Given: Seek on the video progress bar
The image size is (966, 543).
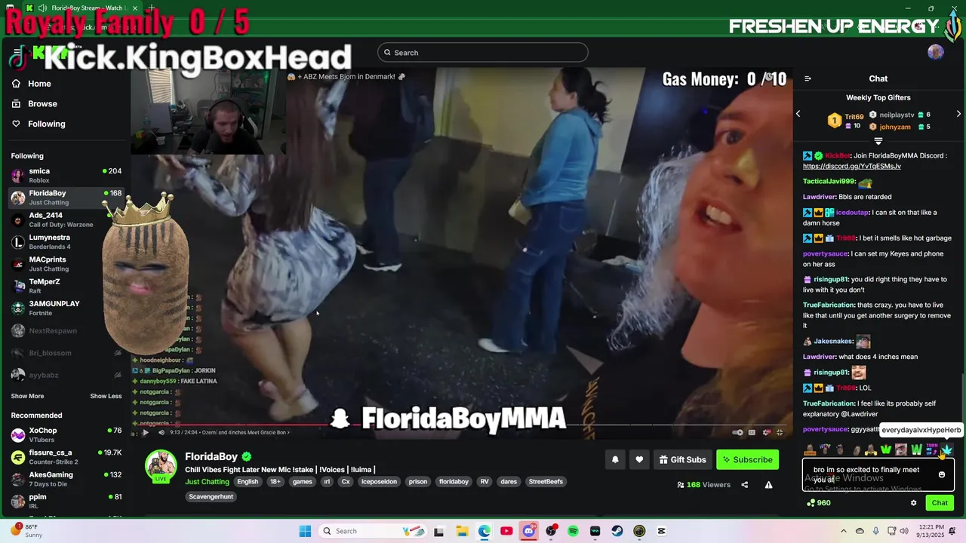Looking at the screenshot, I should [x=462, y=425].
